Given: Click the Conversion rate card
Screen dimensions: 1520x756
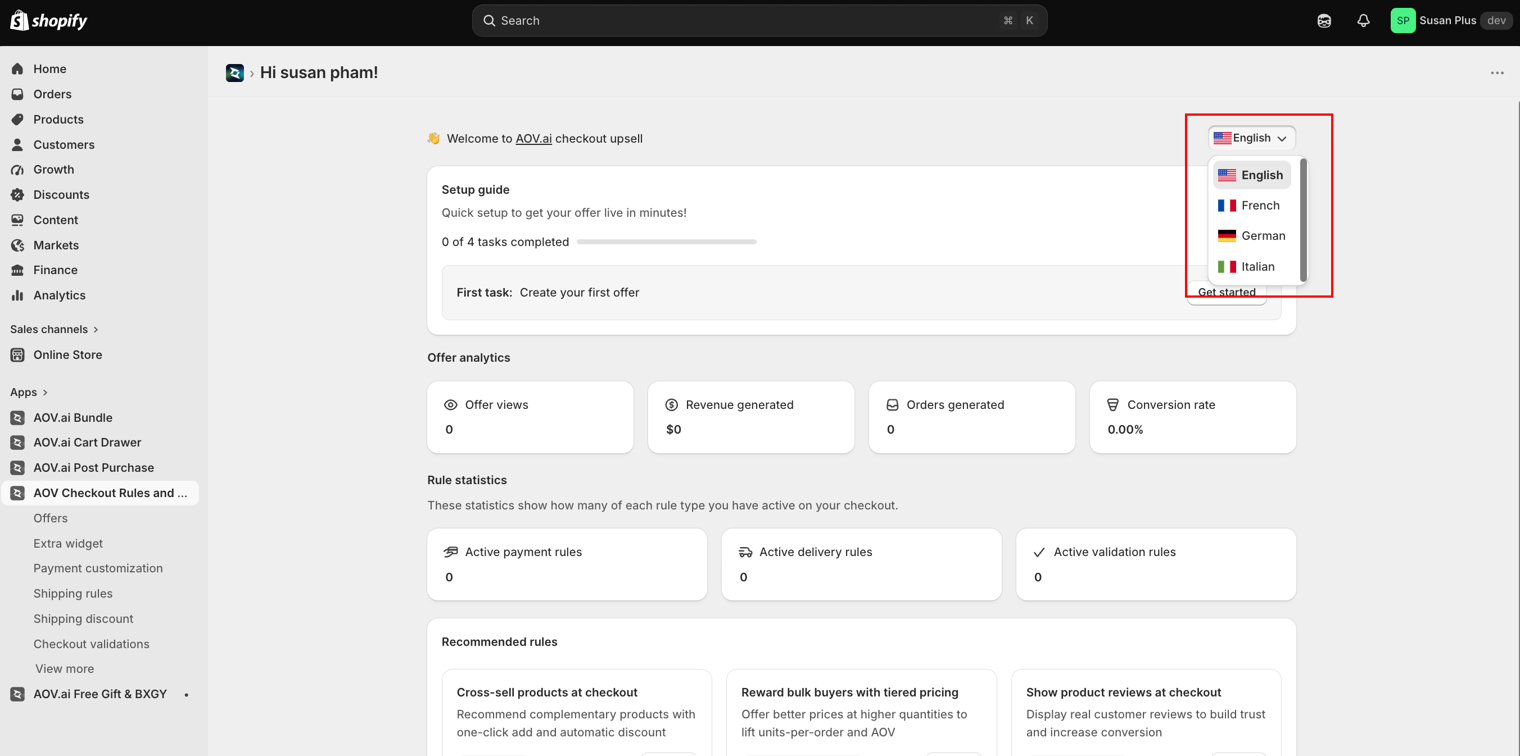Looking at the screenshot, I should (x=1192, y=417).
